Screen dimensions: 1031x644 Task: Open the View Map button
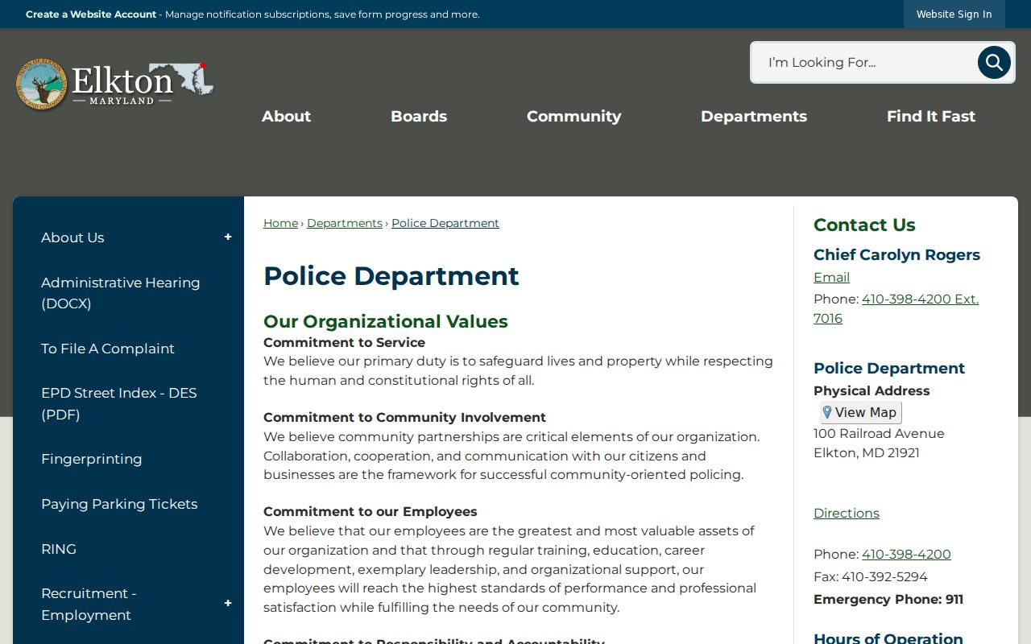coord(860,412)
